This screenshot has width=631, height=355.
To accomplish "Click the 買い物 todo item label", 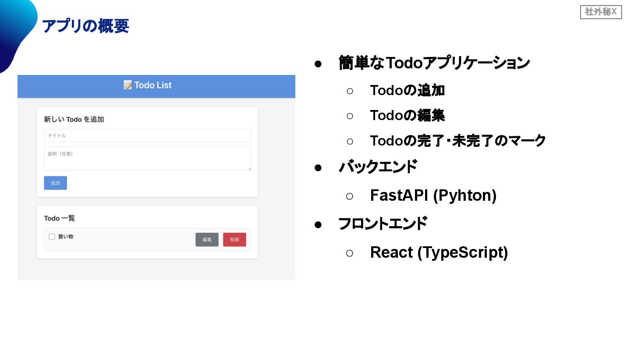I will click(66, 237).
